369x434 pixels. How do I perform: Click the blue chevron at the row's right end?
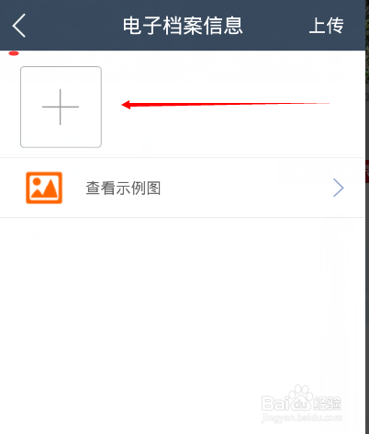coord(338,188)
